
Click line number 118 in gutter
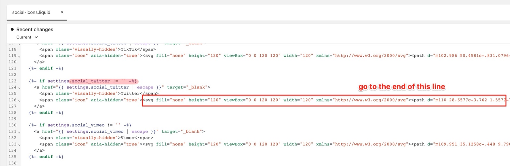tap(12, 49)
